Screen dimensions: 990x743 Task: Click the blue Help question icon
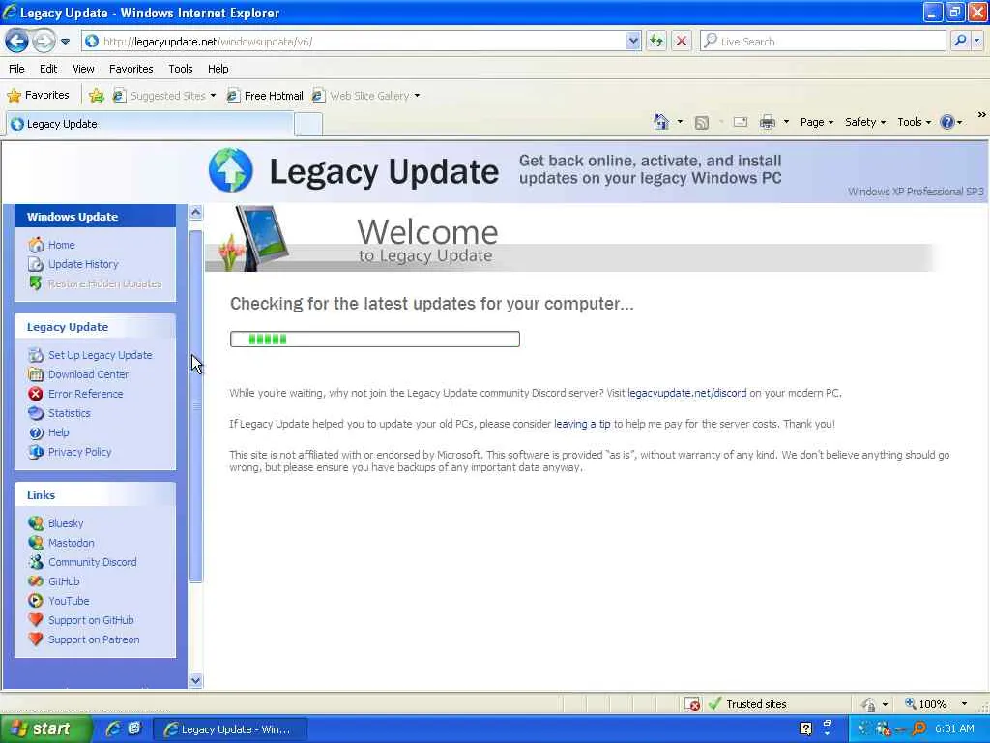coord(947,122)
